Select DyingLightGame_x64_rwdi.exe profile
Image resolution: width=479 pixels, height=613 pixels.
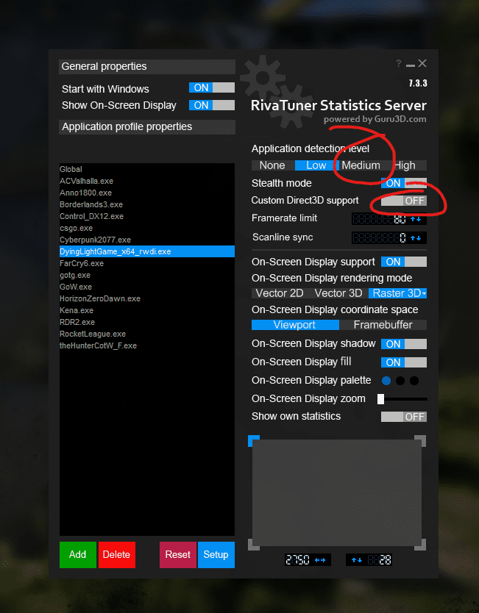(x=147, y=251)
